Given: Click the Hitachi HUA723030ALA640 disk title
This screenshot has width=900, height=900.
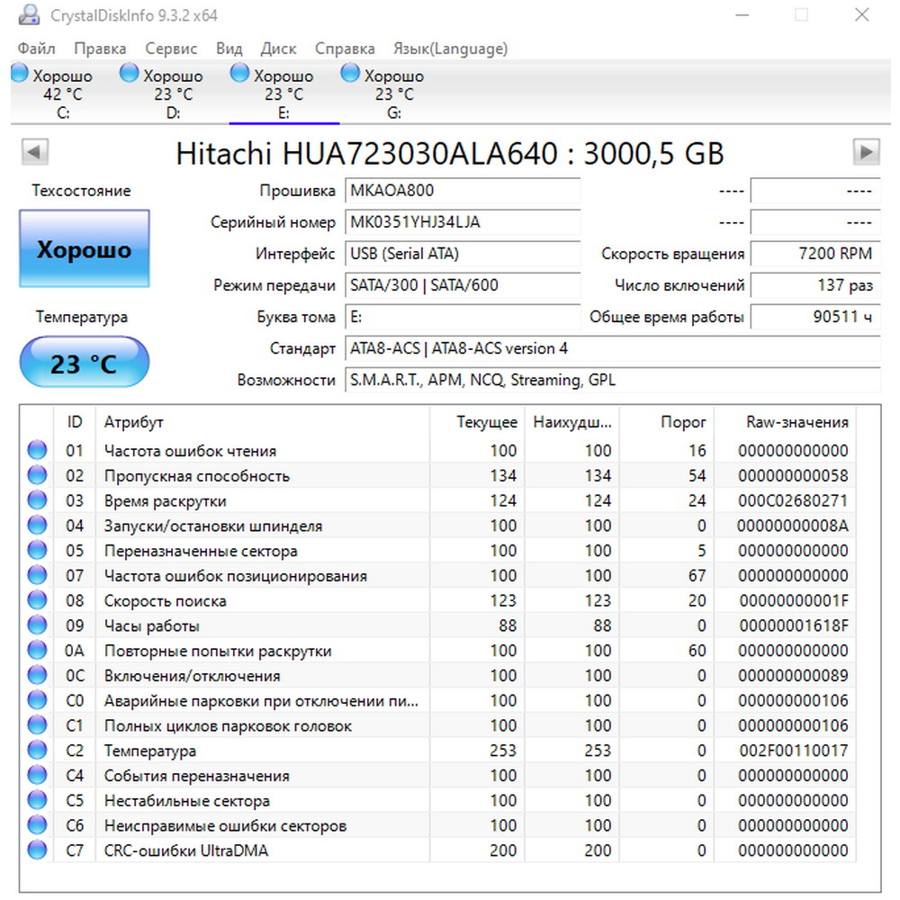Looking at the screenshot, I should [x=449, y=153].
